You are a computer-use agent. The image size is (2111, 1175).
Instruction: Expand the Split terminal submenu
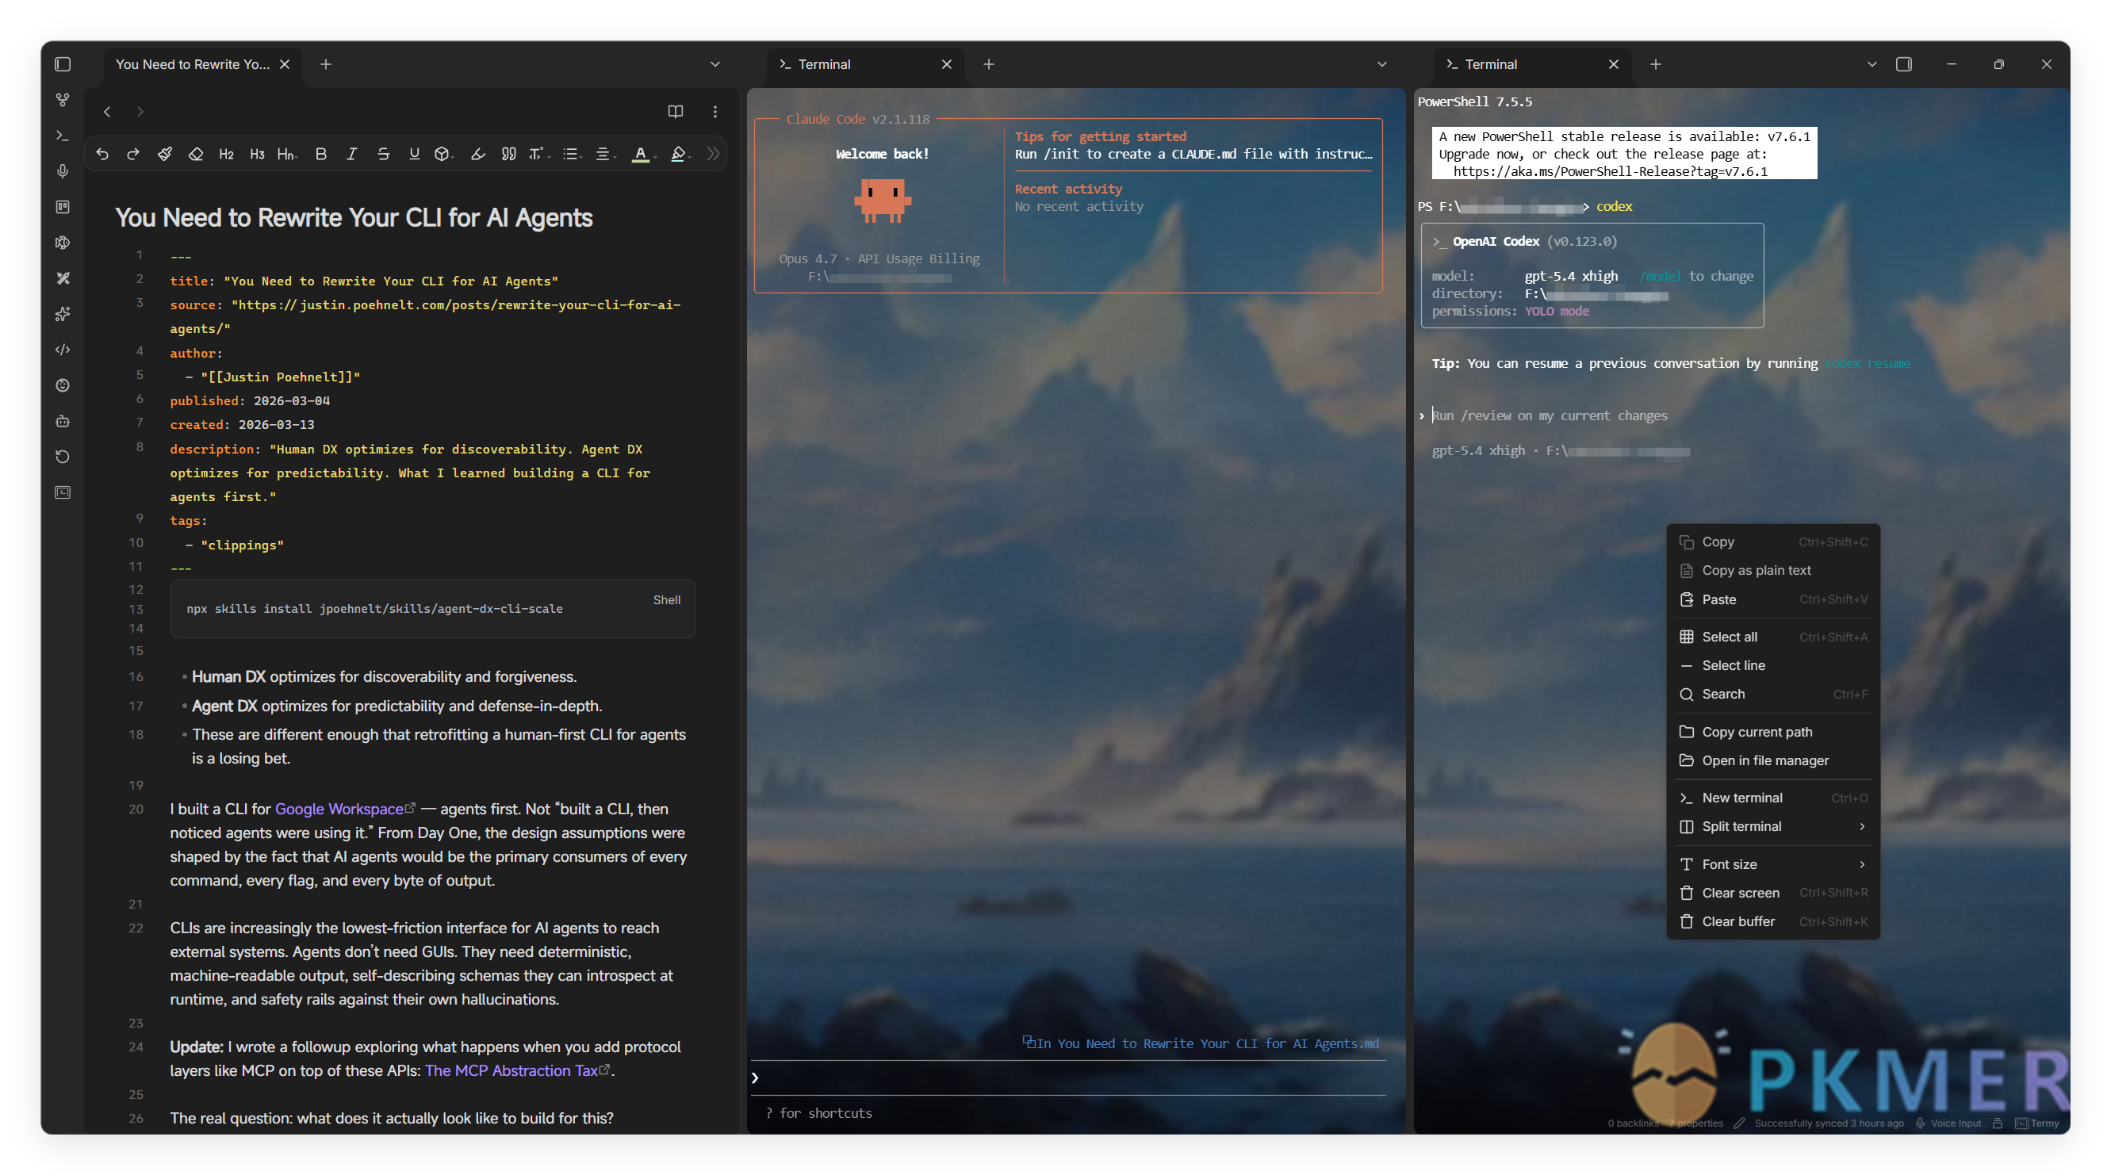click(1773, 826)
